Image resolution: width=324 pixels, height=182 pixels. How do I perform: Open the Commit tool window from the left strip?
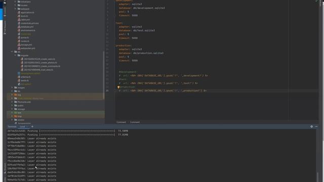click(x=5, y=12)
